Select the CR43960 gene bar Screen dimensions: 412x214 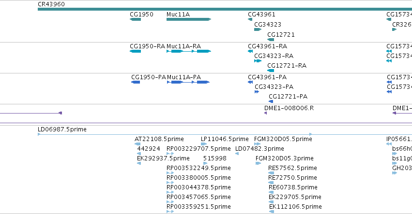(225, 9)
